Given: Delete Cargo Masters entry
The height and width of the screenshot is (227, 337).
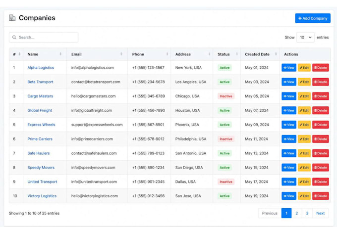Looking at the screenshot, I should coord(321,96).
